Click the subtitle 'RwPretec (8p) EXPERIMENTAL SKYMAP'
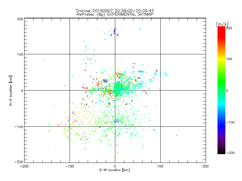The image size is (242, 181). pos(115,14)
